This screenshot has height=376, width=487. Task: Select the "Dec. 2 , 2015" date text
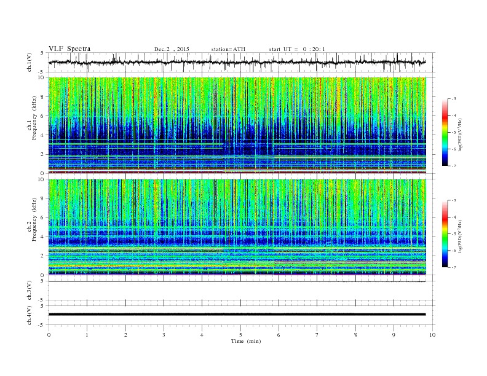point(172,49)
